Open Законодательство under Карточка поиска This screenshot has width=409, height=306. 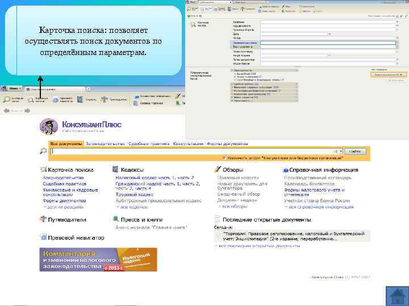pyautogui.click(x=63, y=177)
